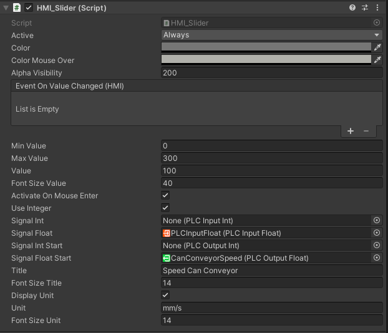Click the Max Value input field
Image resolution: width=388 pixels, height=333 pixels.
point(271,158)
